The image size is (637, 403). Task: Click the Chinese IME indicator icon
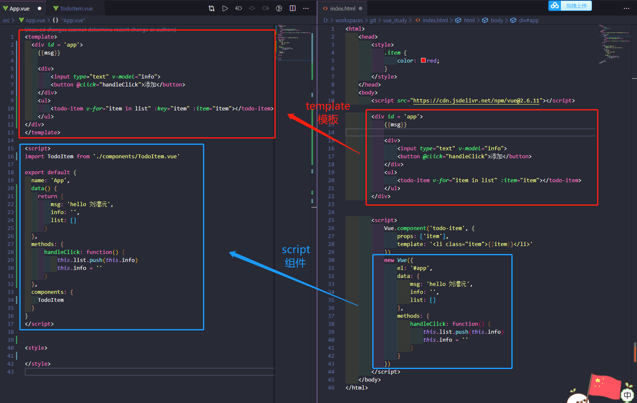tap(627, 395)
